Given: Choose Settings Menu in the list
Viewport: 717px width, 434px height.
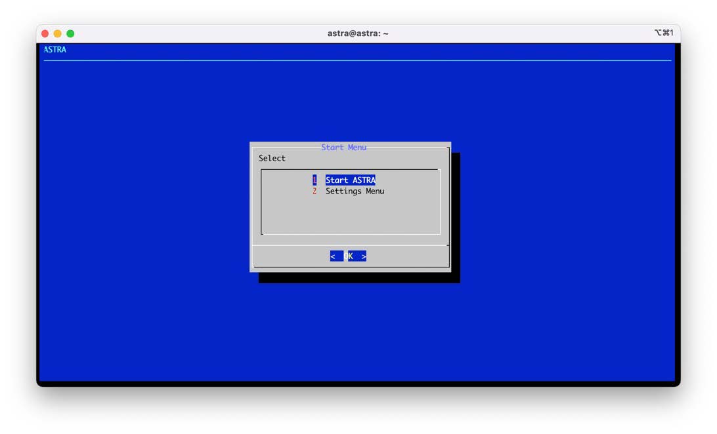Looking at the screenshot, I should click(355, 191).
